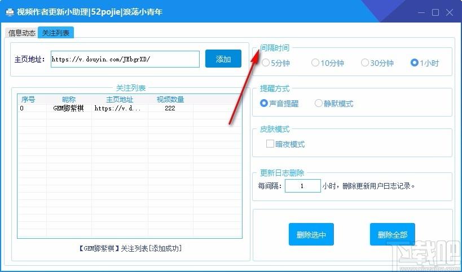The image size is (462, 272).
Task: Minimize the window
Action: pos(421,12)
